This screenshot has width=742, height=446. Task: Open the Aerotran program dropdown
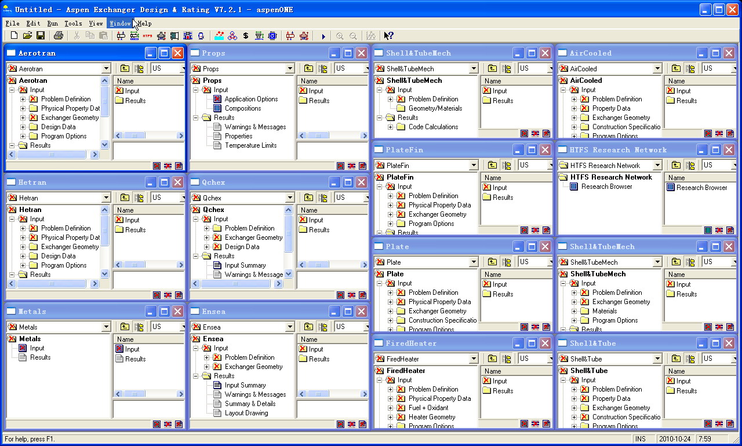coord(106,69)
